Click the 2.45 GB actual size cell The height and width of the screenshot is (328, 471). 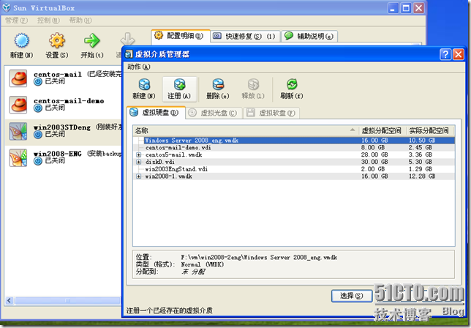421,148
